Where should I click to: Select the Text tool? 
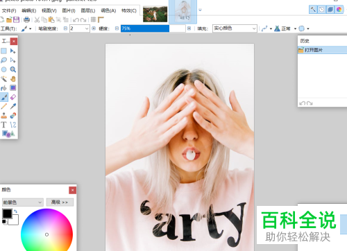[x=3, y=125]
